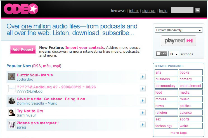Viewport: 208px width, 138px height.
Task: Browse the books podcast tag
Action: (191, 72)
